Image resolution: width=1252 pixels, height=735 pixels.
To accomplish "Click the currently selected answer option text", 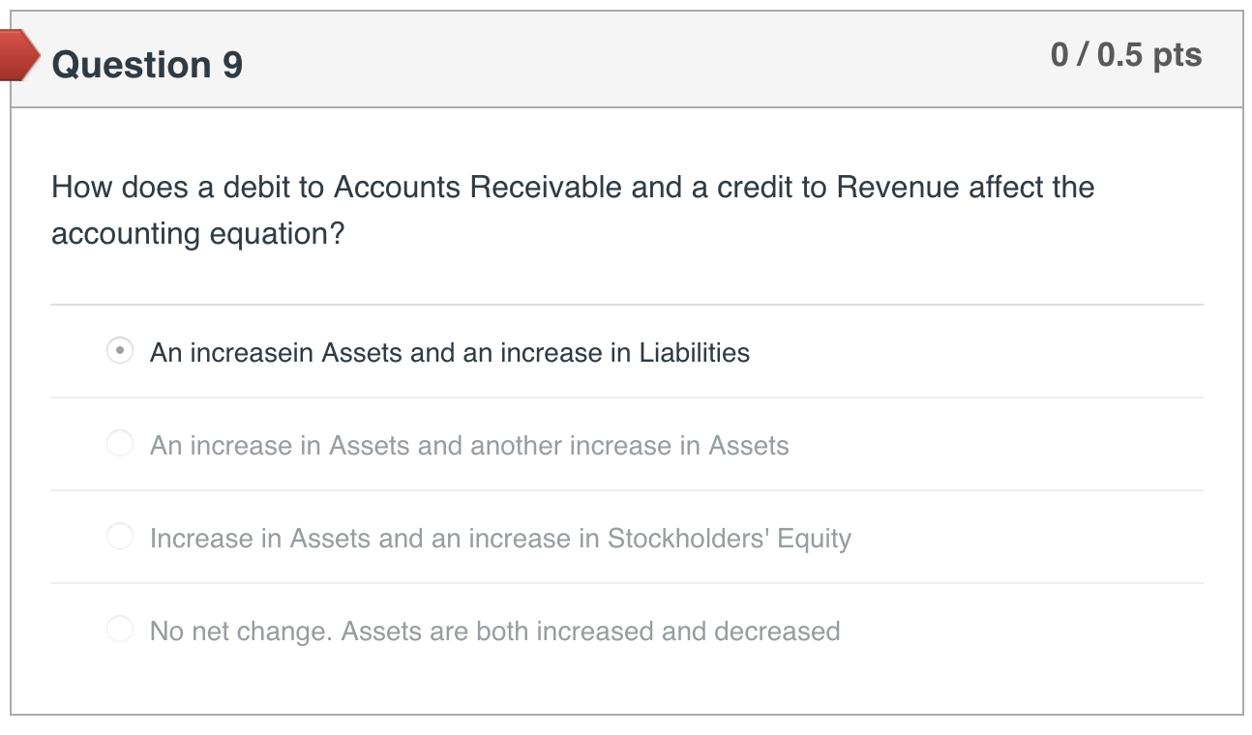I will coord(449,352).
